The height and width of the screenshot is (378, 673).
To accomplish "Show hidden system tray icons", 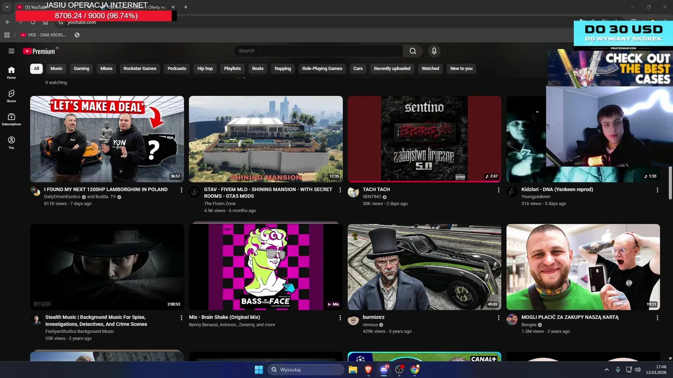I will [607, 370].
